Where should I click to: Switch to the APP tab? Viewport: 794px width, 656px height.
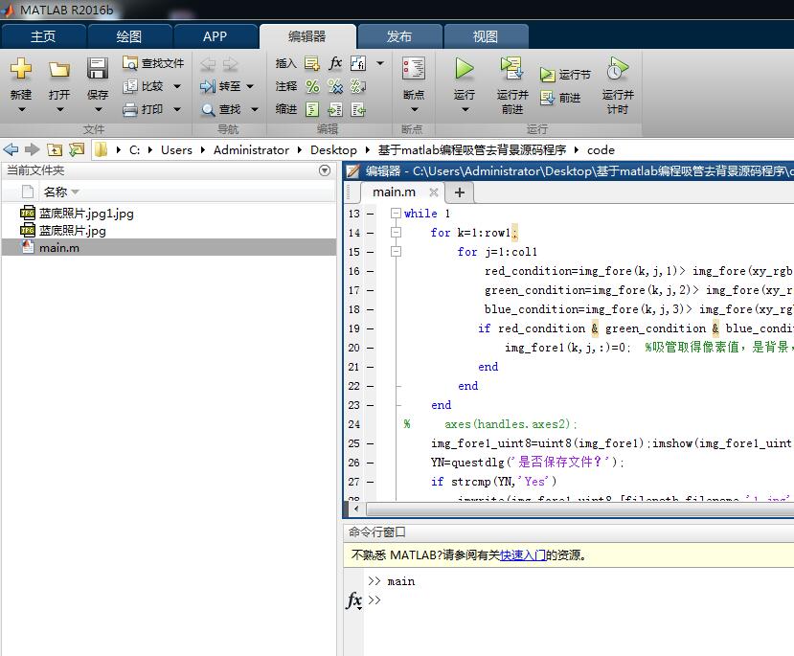(216, 36)
